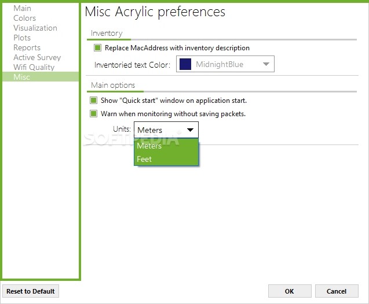Choose Feet from the Units list
This screenshot has width=369, height=304.
click(166, 159)
